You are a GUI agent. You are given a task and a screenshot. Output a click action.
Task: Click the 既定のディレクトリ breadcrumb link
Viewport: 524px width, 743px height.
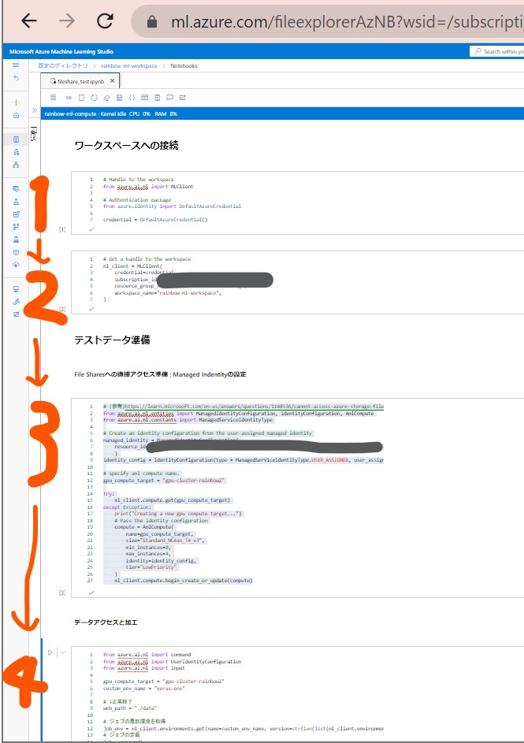pyautogui.click(x=63, y=66)
